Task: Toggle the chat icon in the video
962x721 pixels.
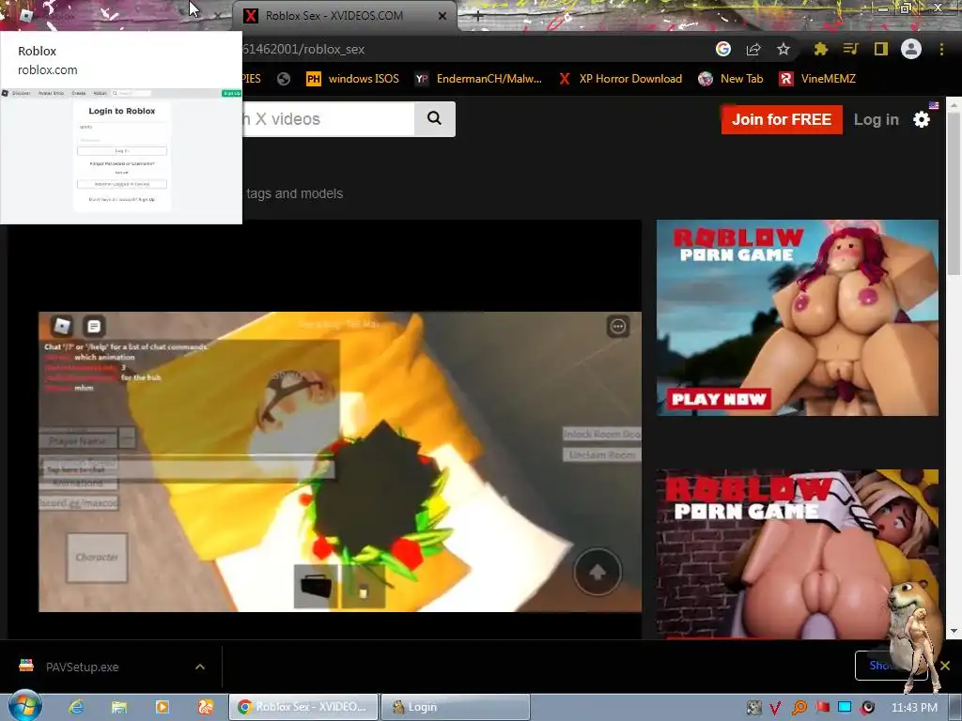Action: (x=94, y=326)
